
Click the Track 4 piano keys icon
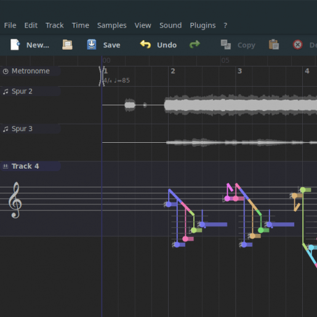[x=6, y=166]
